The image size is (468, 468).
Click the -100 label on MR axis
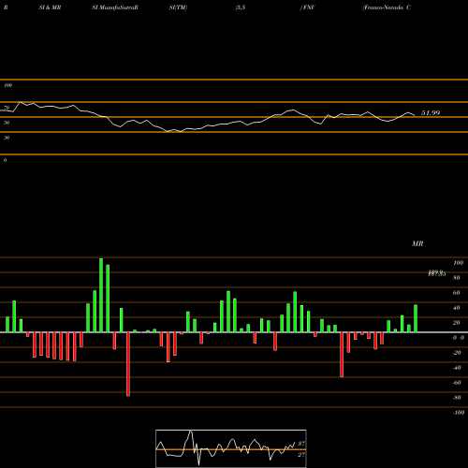click(x=459, y=413)
